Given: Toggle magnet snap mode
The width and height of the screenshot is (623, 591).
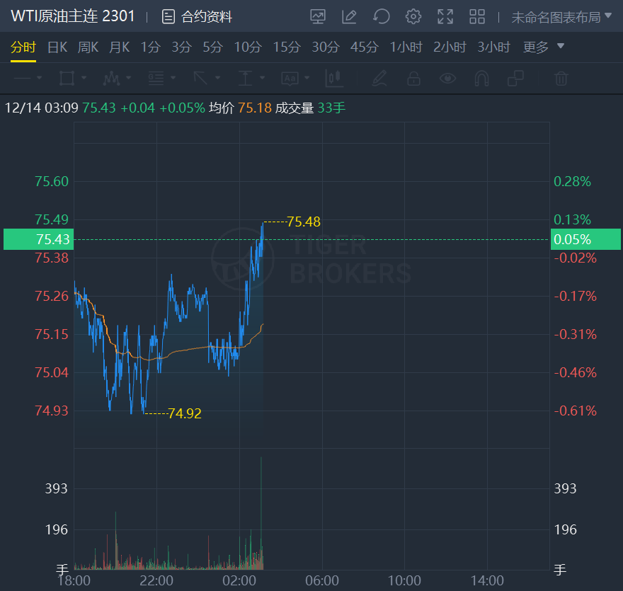Looking at the screenshot, I should pos(481,78).
